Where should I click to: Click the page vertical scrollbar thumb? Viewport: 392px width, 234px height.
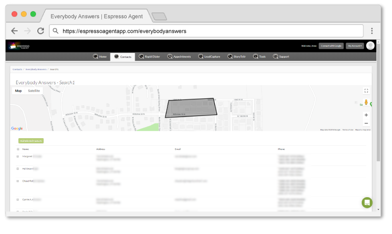click(378, 102)
